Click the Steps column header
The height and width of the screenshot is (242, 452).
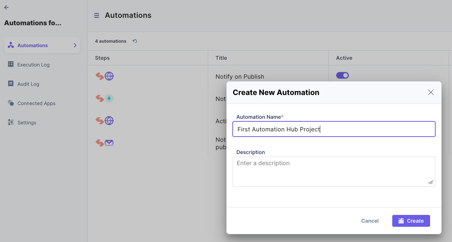[102, 58]
